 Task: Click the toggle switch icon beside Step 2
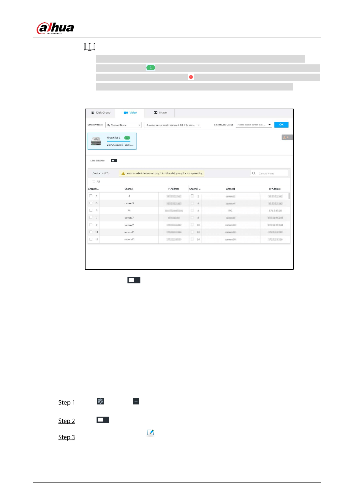click(103, 420)
